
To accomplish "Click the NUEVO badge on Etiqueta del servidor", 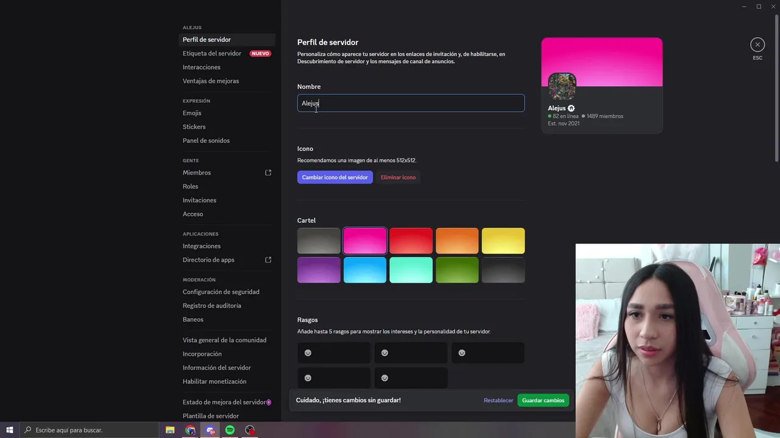I will pyautogui.click(x=260, y=54).
